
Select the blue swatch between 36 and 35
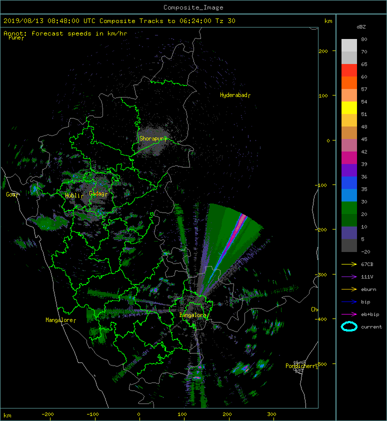349,182
